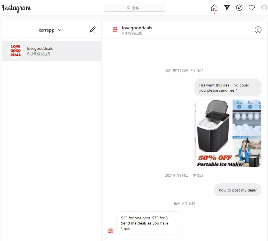The height and width of the screenshot is (241, 268).
Task: Click the lovegooddeals avatar in chat header
Action: [x=115, y=30]
